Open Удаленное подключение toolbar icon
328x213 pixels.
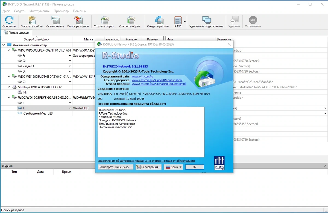(206, 20)
